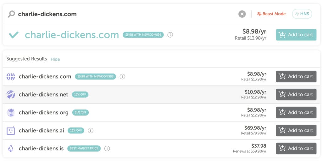Click the large featured charlie-dickens.com title
Screen dimensions: 322x161
click(72, 35)
